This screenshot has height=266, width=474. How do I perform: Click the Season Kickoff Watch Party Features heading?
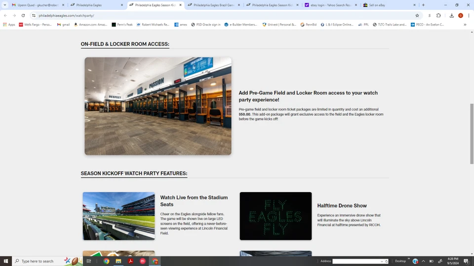click(x=134, y=173)
